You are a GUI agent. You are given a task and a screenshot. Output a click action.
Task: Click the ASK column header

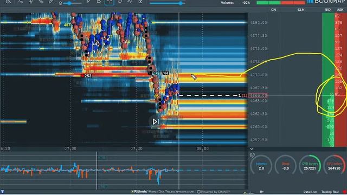click(340, 10)
